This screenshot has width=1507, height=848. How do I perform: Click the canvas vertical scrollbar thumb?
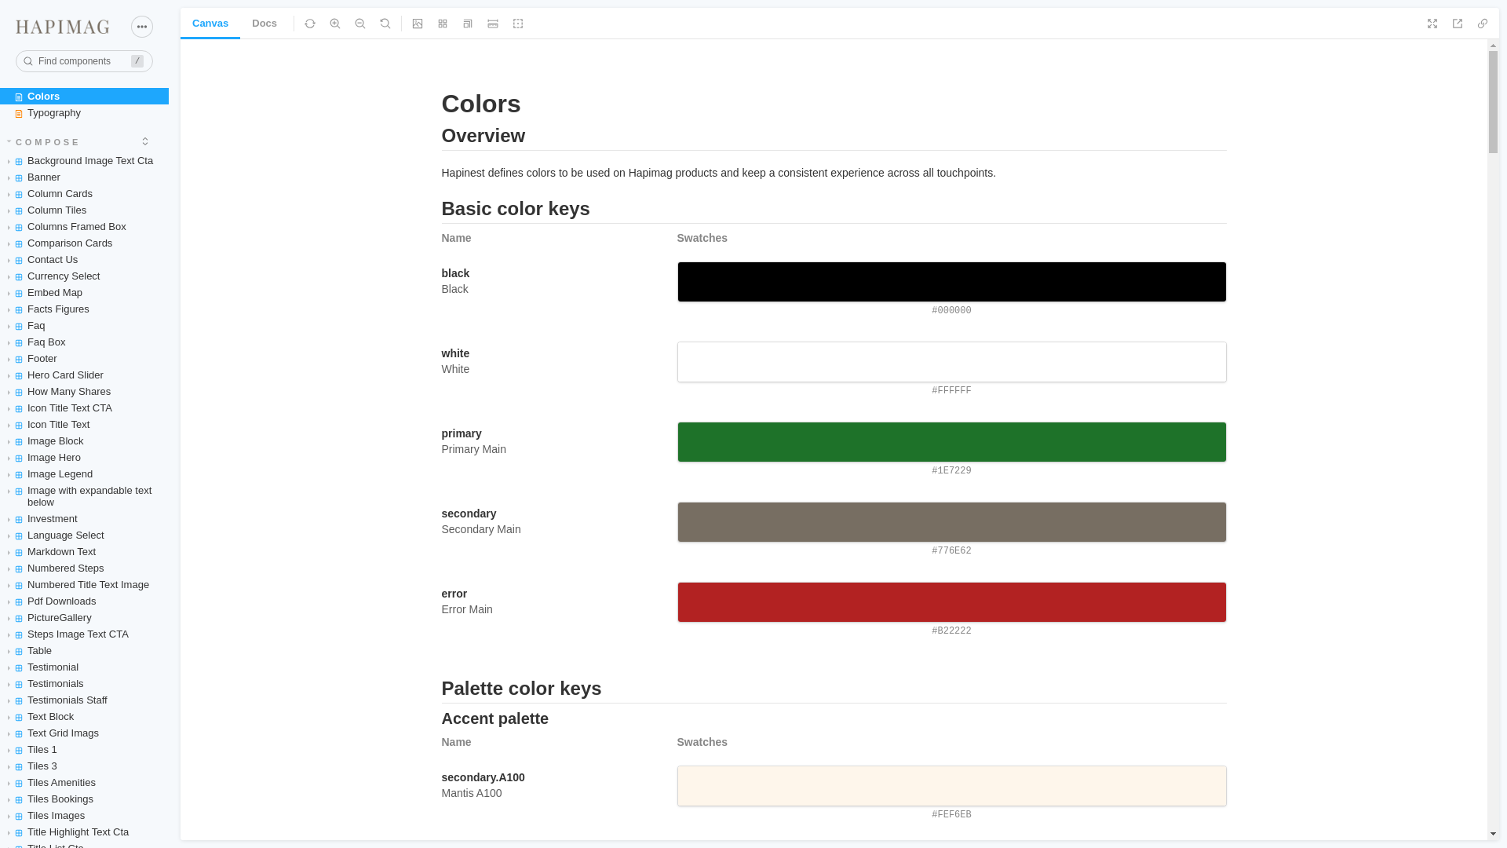(x=1493, y=102)
